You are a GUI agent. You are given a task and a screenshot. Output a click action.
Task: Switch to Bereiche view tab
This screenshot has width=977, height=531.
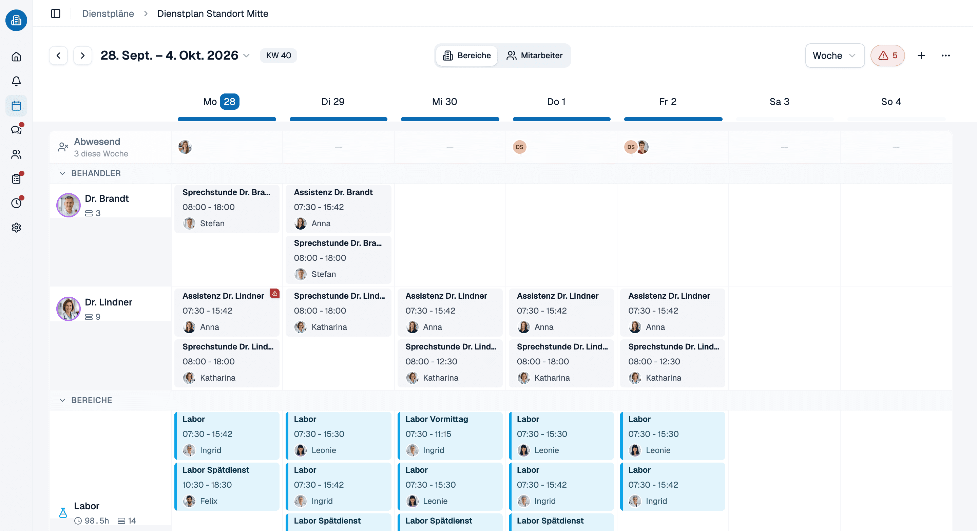click(466, 56)
